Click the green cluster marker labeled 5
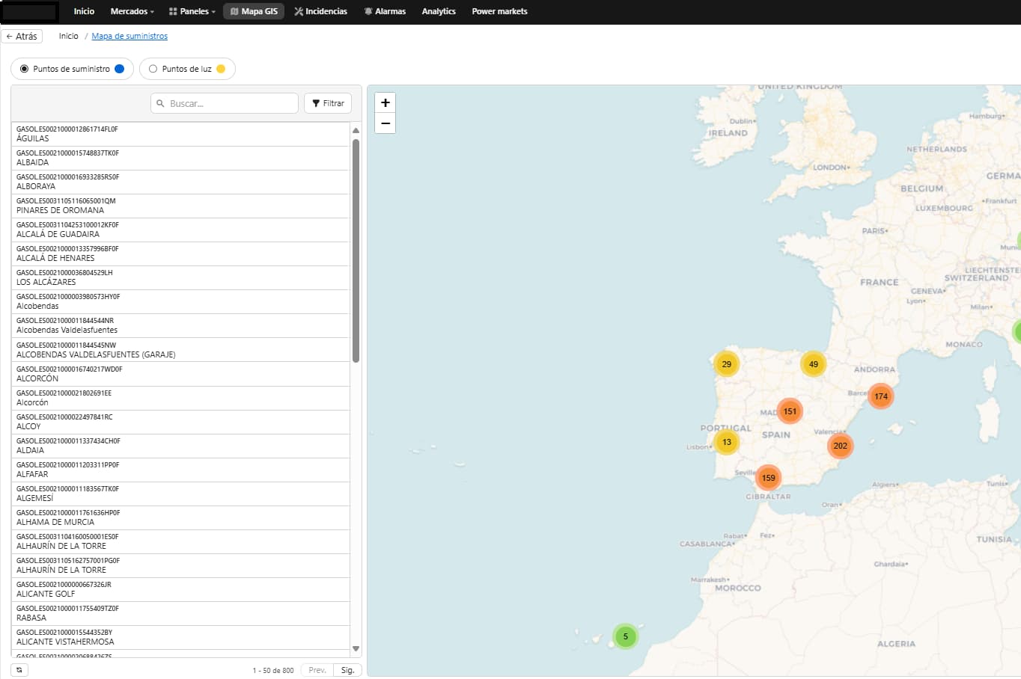 [625, 637]
